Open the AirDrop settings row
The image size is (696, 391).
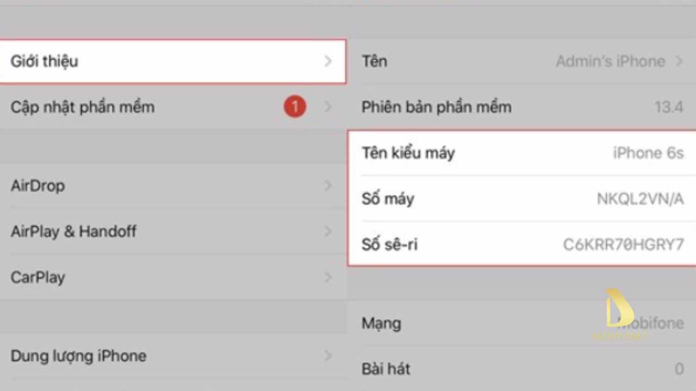coord(173,186)
